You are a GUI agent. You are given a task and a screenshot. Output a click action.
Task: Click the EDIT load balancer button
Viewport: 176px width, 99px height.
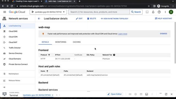coord(79,18)
